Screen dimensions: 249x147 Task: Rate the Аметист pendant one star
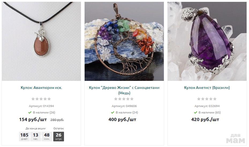[199, 99]
